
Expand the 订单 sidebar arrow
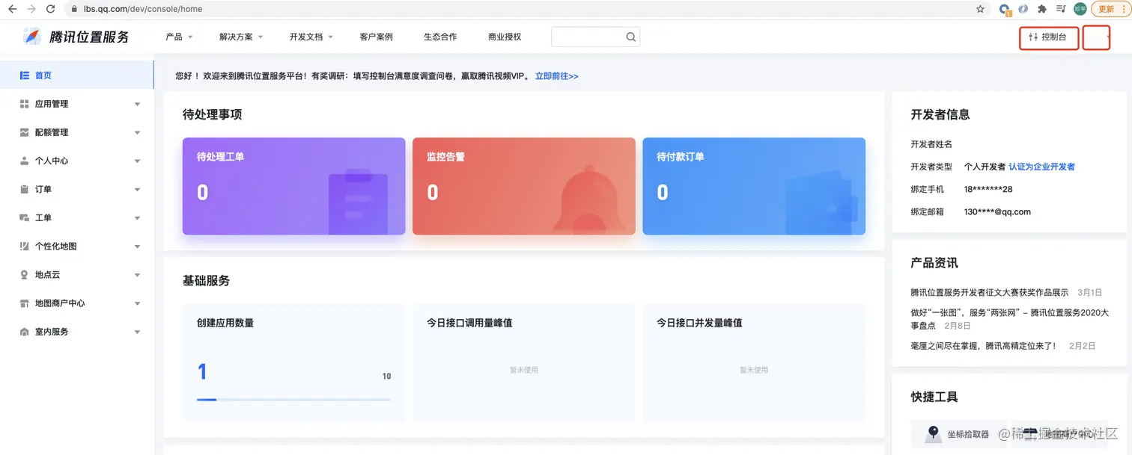[137, 189]
